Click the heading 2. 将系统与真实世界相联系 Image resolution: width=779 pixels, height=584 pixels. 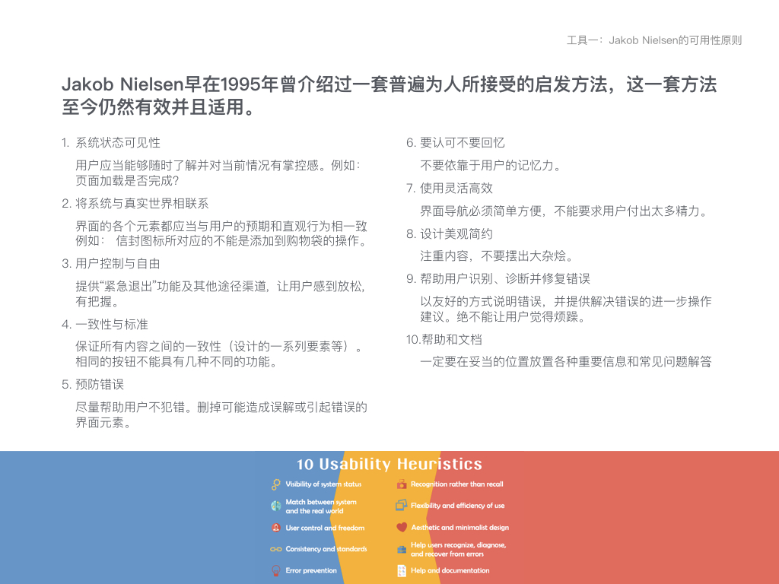135,204
